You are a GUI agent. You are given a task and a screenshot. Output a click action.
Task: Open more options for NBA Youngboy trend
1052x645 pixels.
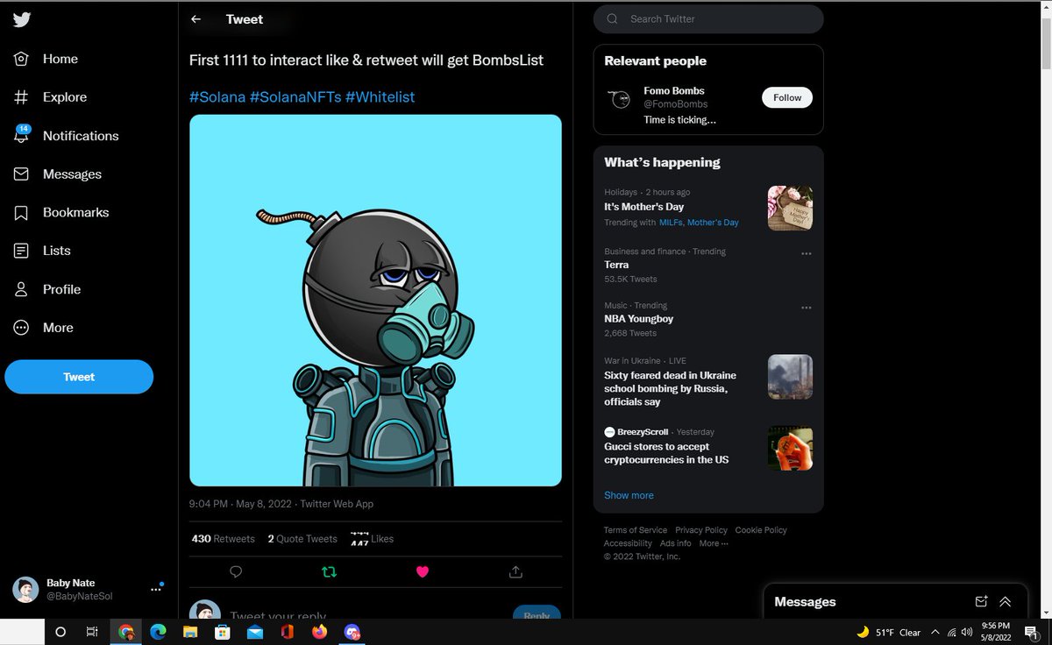click(x=807, y=308)
